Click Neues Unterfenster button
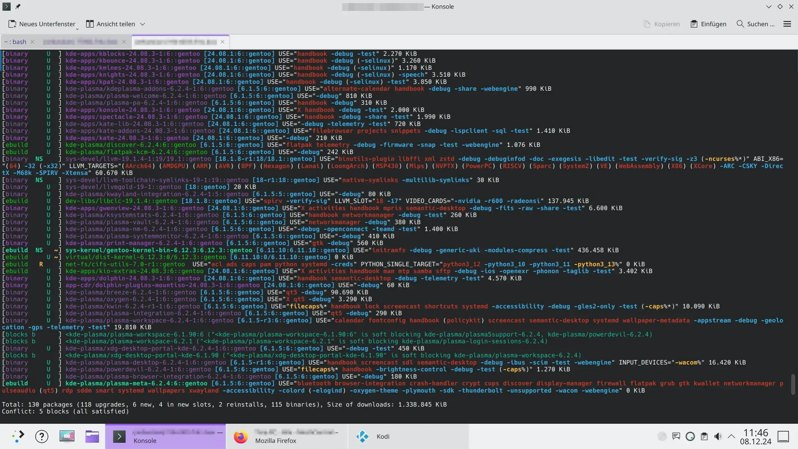 click(42, 24)
